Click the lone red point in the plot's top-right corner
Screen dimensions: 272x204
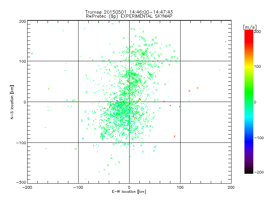[x=225, y=41]
